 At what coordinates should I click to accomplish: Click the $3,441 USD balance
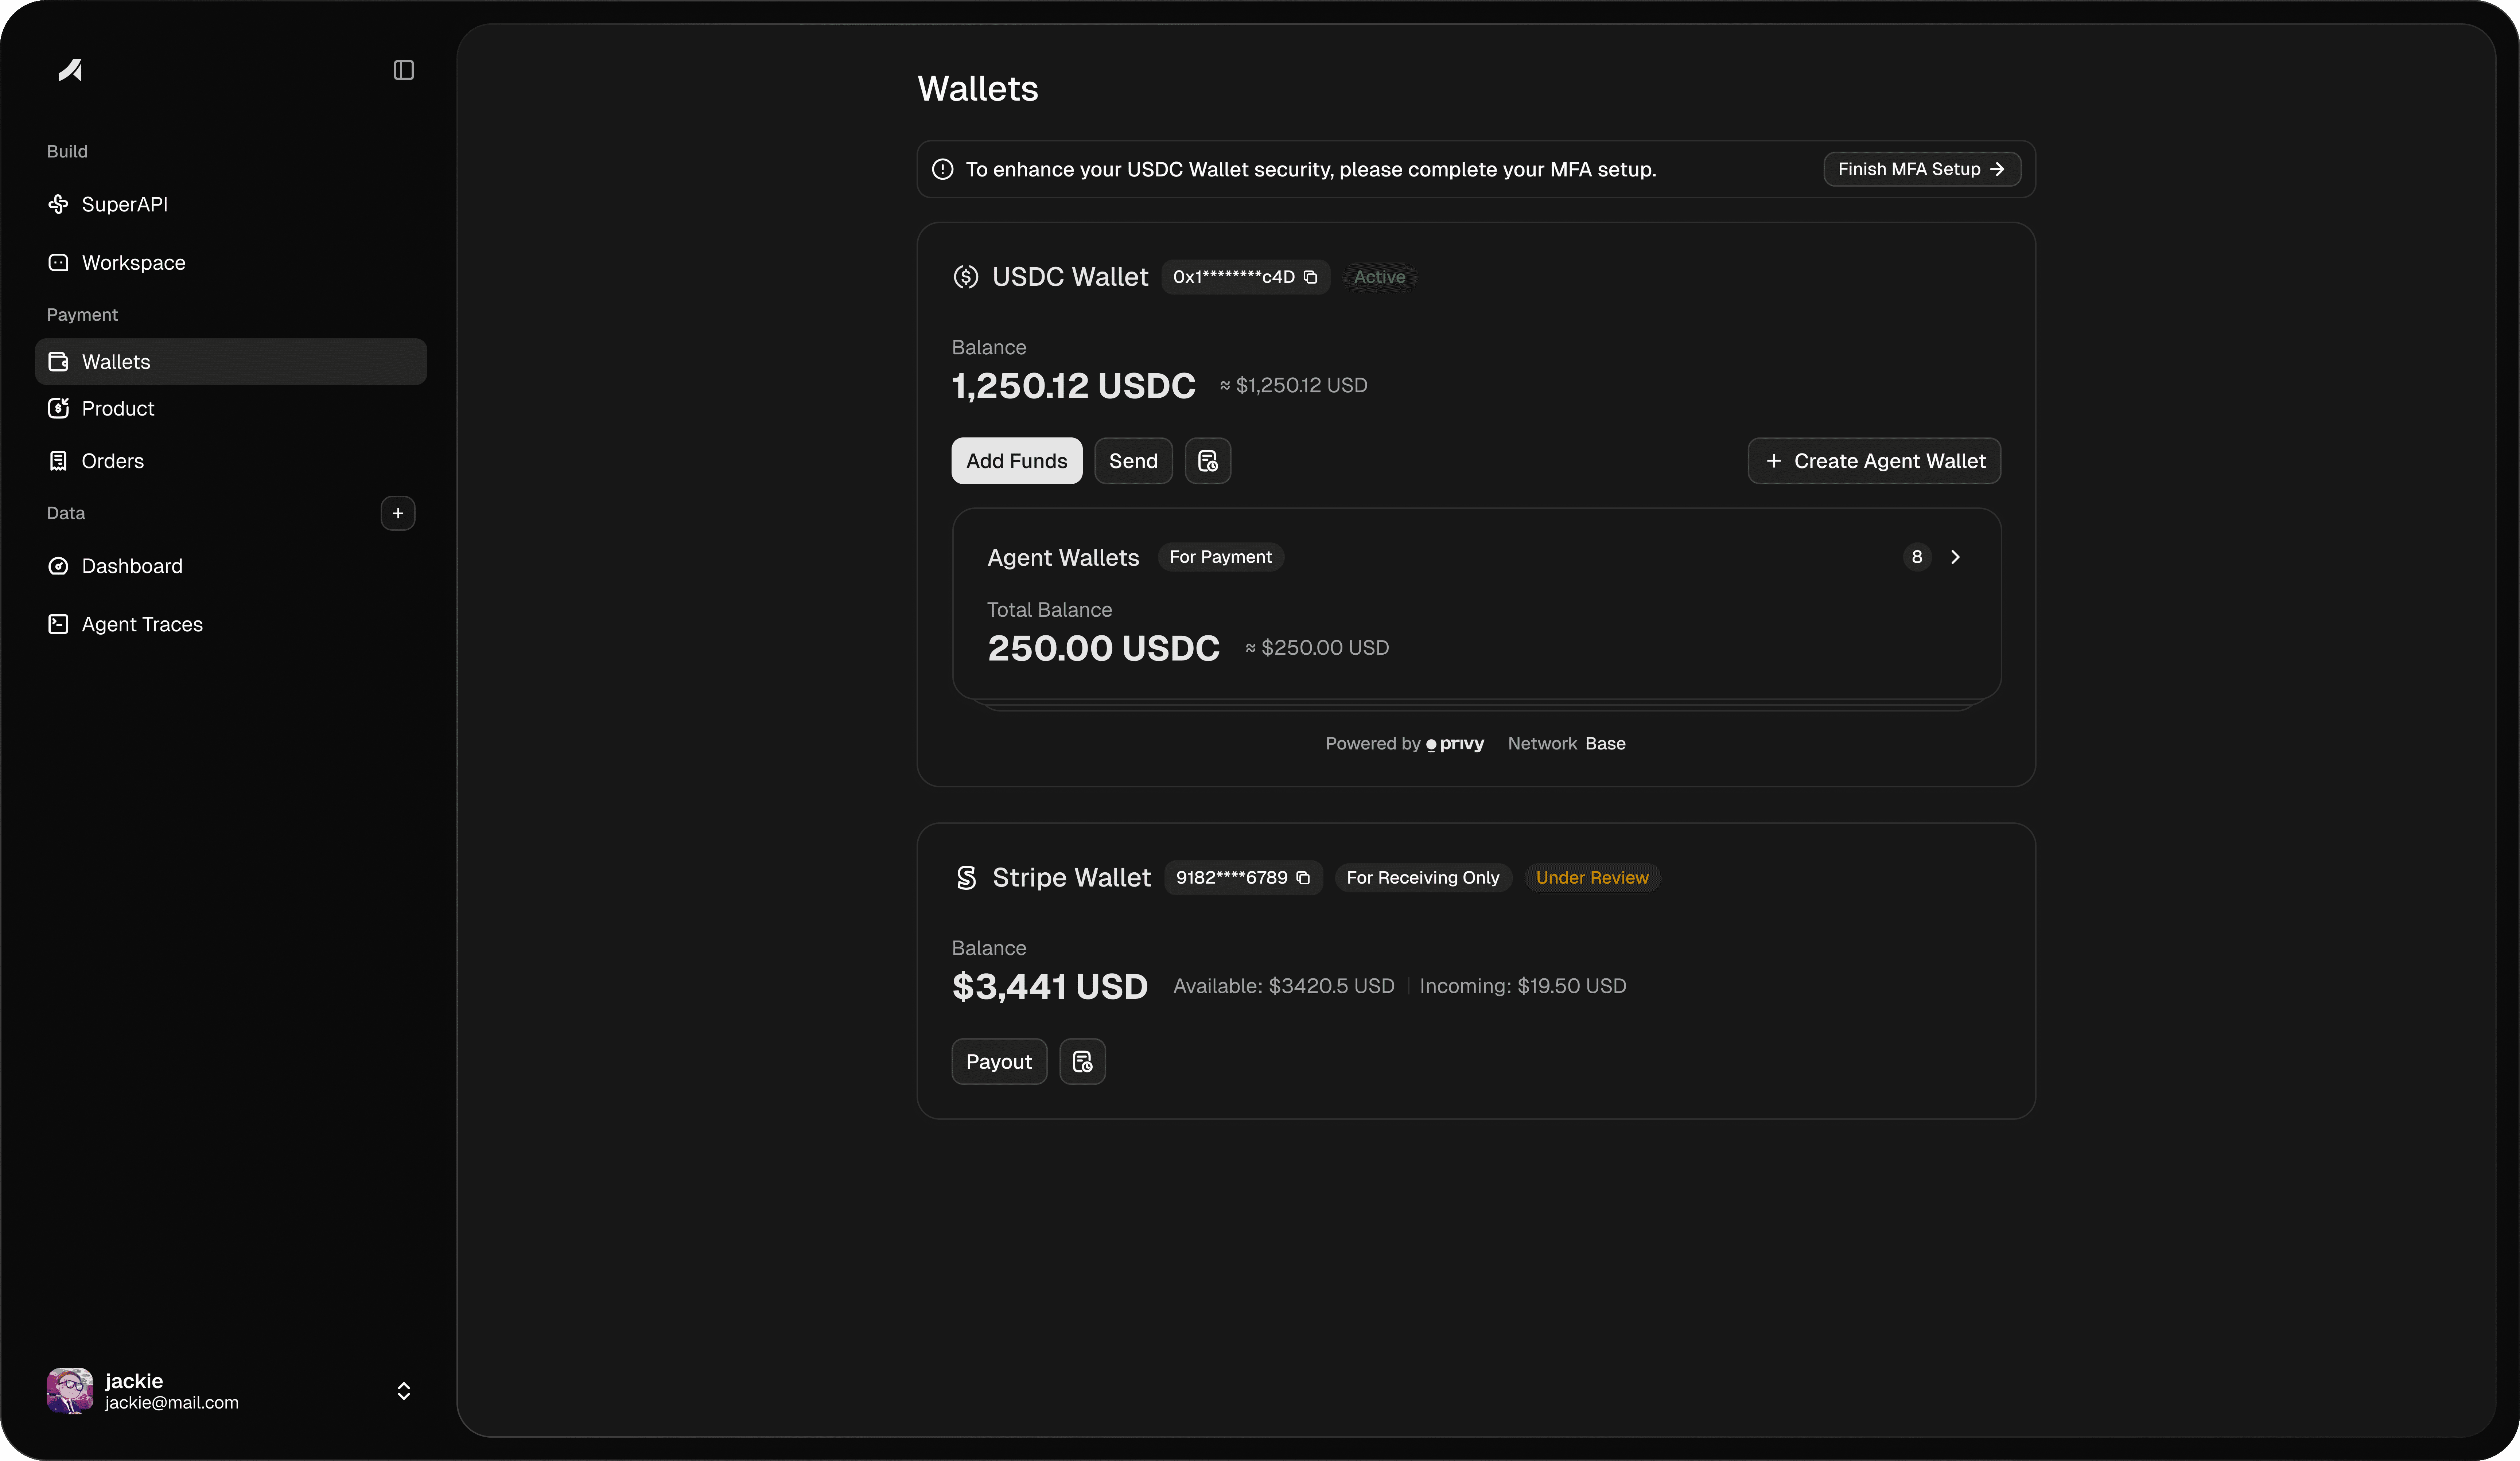pos(1050,987)
